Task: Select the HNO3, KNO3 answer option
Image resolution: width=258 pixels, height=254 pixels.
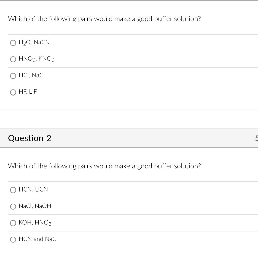Action: 13,59
